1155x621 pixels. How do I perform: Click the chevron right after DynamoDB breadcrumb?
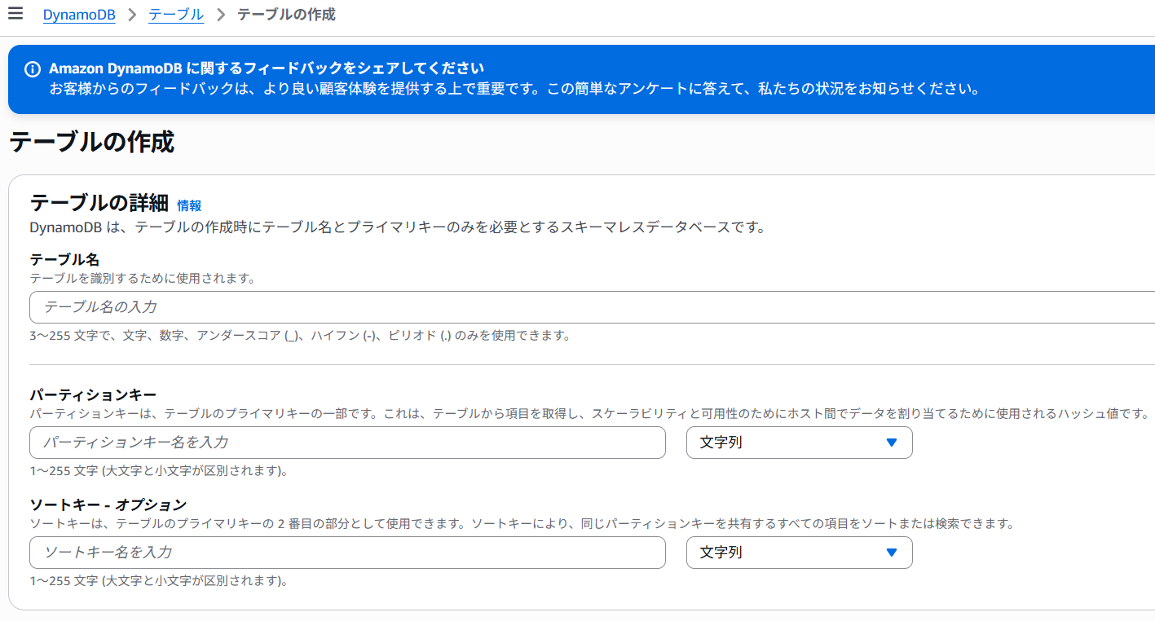coord(132,15)
